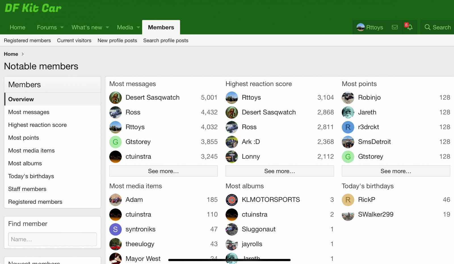Open the Media tab

point(125,27)
